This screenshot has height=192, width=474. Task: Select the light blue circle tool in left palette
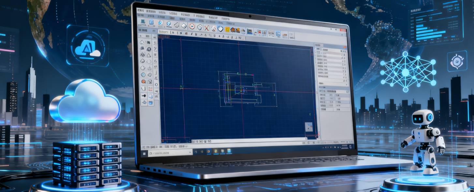point(143,75)
